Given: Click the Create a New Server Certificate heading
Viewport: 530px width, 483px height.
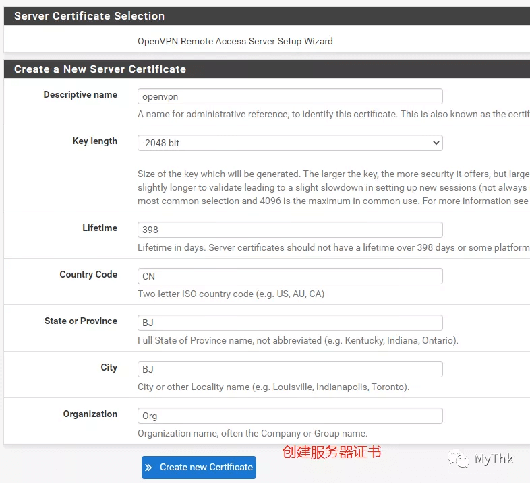Looking at the screenshot, I should [100, 69].
